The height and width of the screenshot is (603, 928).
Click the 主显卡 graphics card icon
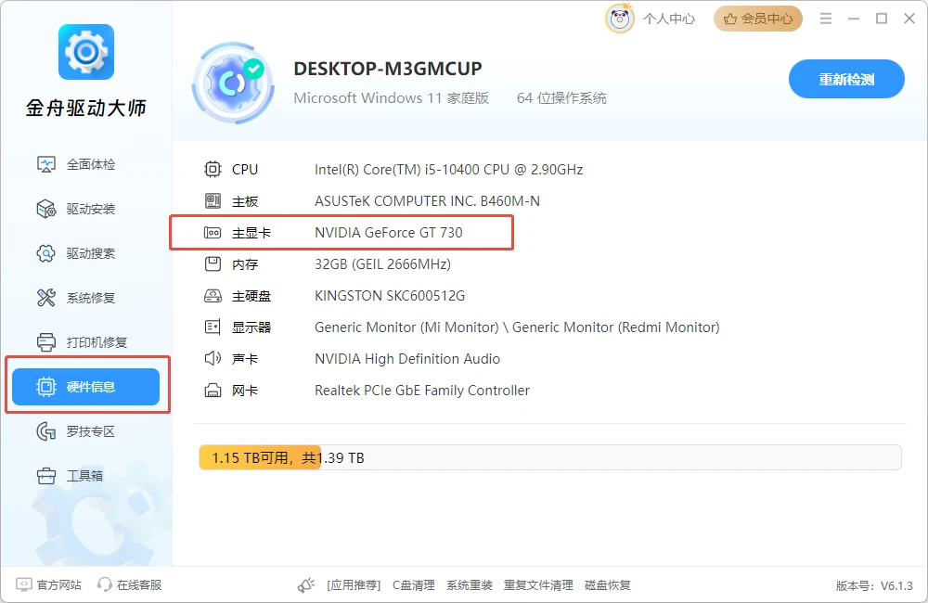point(213,233)
